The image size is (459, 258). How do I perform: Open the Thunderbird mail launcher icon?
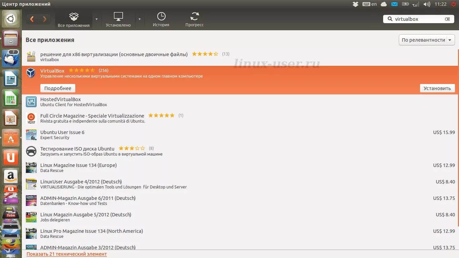(11, 58)
